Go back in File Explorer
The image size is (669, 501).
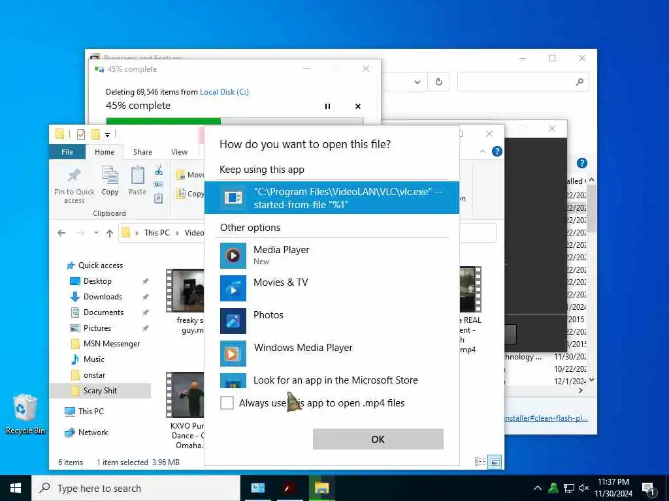point(61,233)
